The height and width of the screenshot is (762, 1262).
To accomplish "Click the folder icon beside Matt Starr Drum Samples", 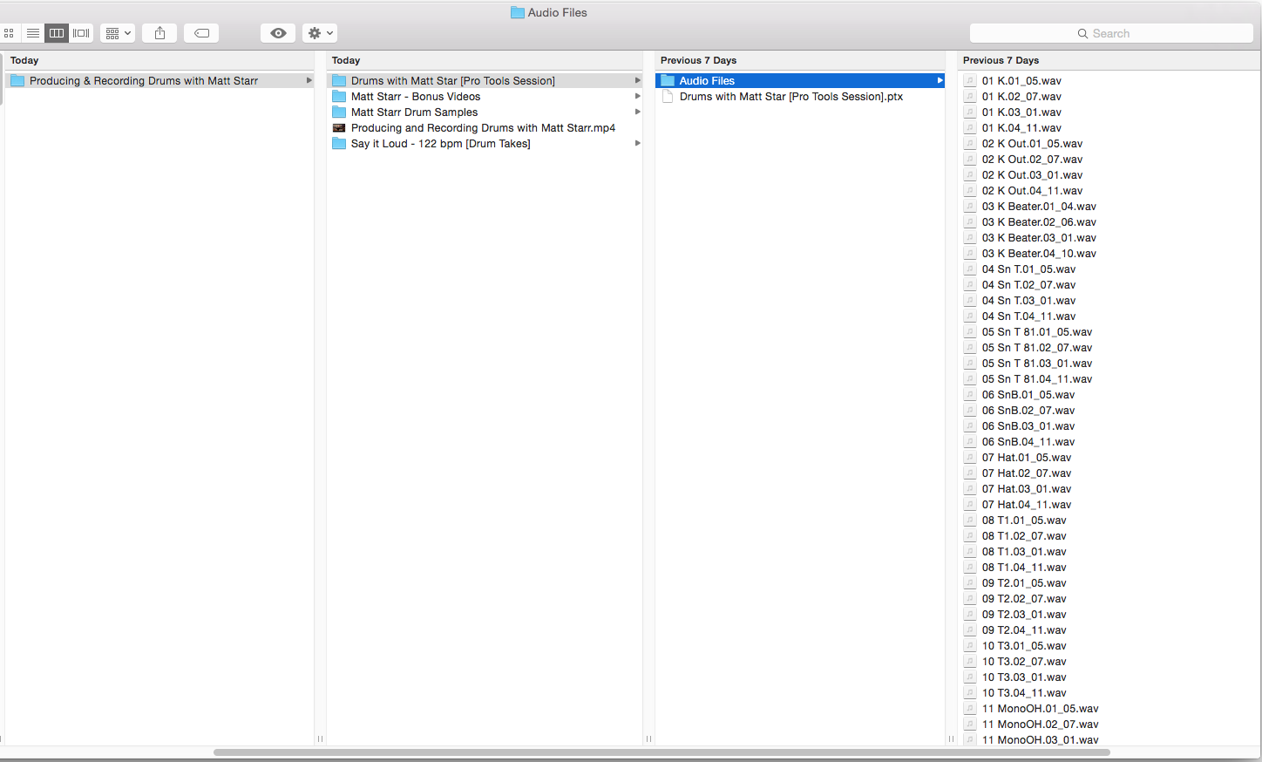I will pos(339,112).
